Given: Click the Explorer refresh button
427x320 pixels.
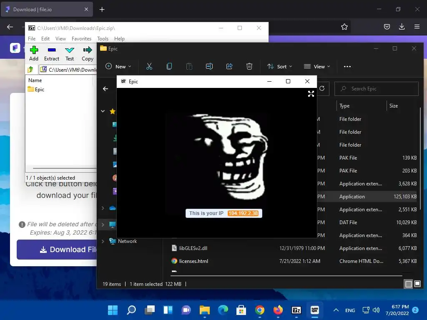Looking at the screenshot, I should pos(322,88).
